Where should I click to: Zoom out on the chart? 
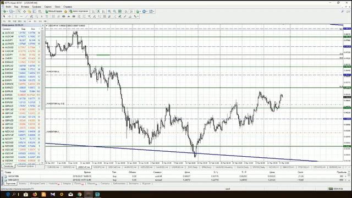pos(114,11)
